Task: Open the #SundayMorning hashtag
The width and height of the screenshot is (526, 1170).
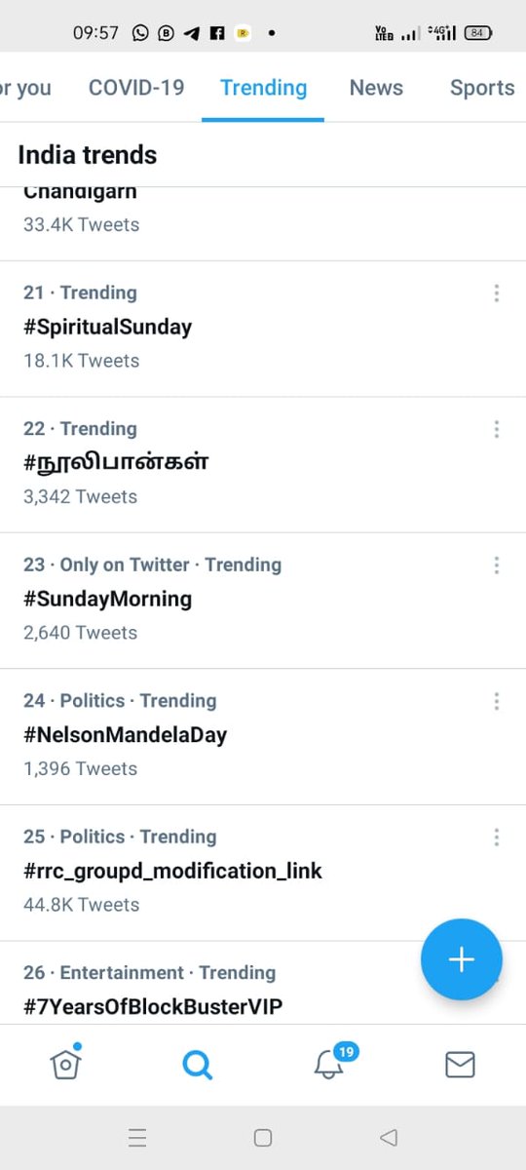Action: click(108, 599)
